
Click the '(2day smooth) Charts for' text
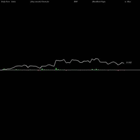40,2
